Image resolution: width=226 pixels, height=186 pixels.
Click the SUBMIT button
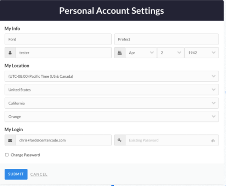[x=16, y=174]
